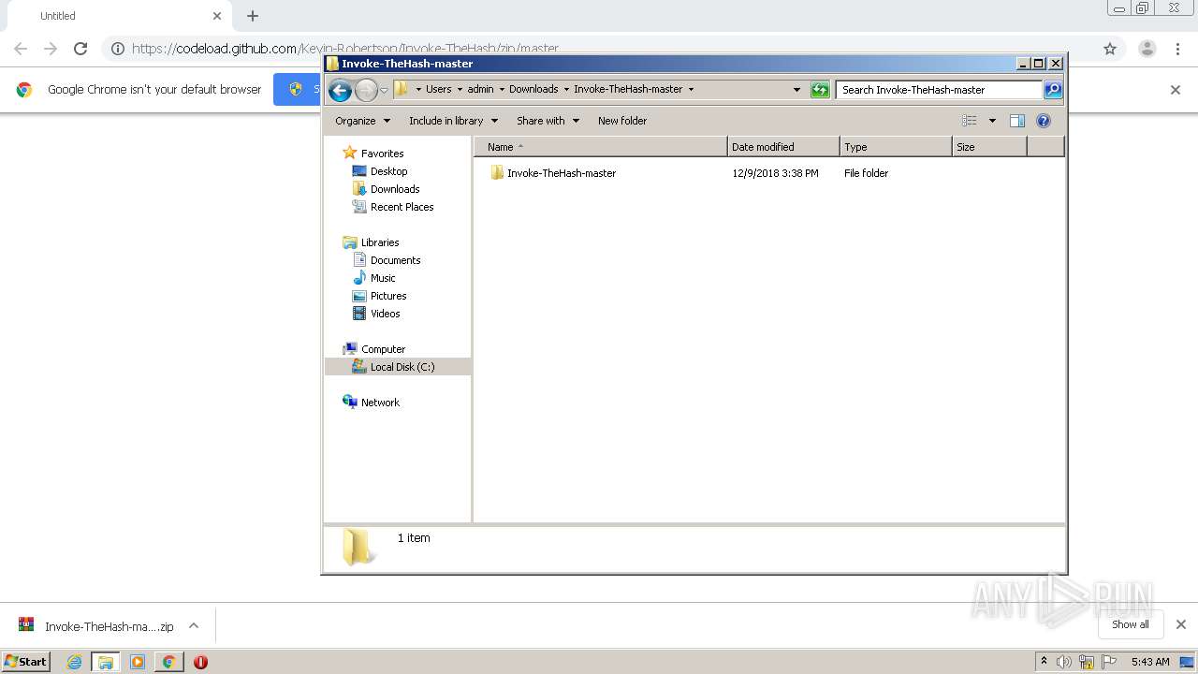This screenshot has height=674, width=1198.
Task: Open Documents library
Action: [x=395, y=260]
